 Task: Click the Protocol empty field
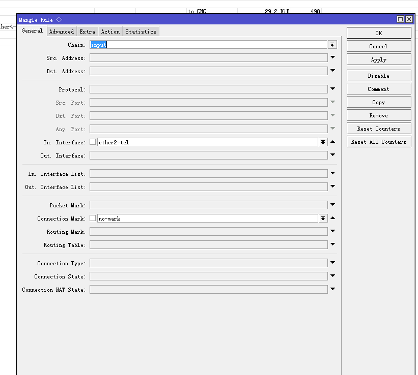pyautogui.click(x=208, y=89)
